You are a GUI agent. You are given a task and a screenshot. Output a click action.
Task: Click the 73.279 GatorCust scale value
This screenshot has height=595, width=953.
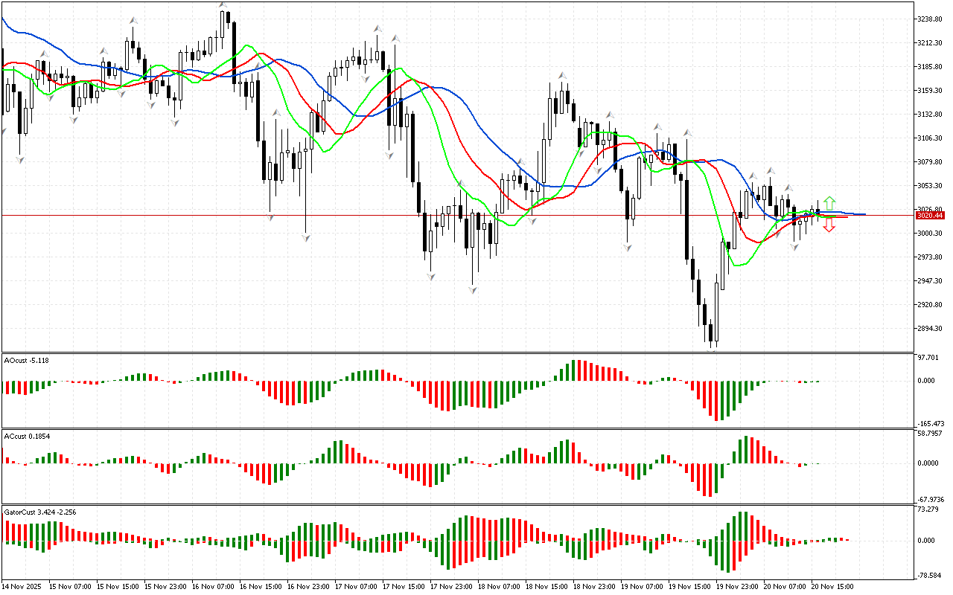(x=930, y=509)
